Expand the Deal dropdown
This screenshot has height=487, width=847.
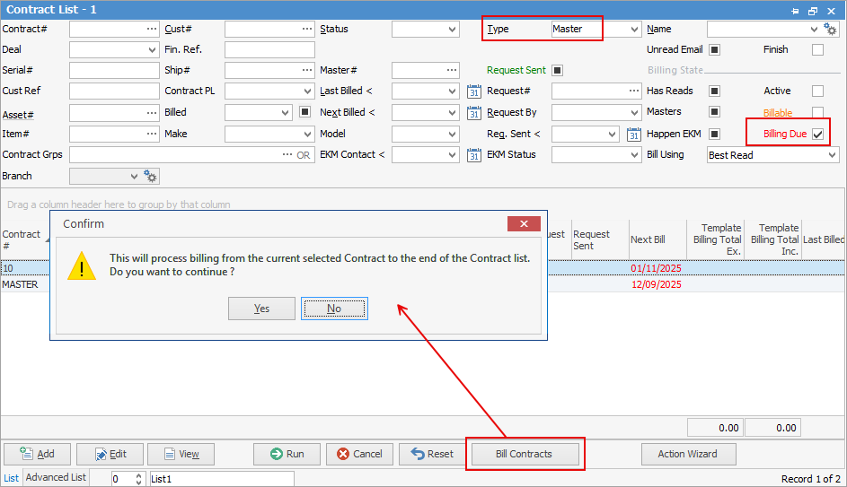tap(152, 49)
